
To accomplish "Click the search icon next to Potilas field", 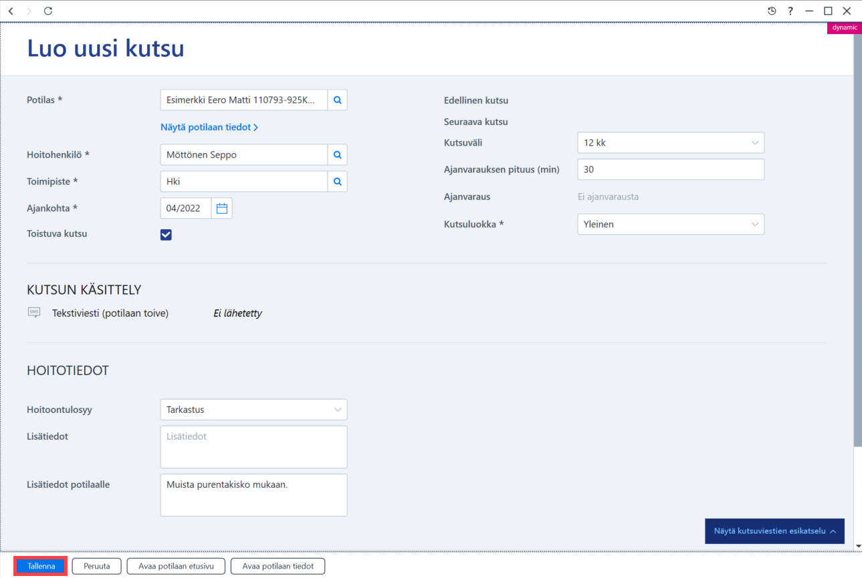I will click(x=338, y=100).
